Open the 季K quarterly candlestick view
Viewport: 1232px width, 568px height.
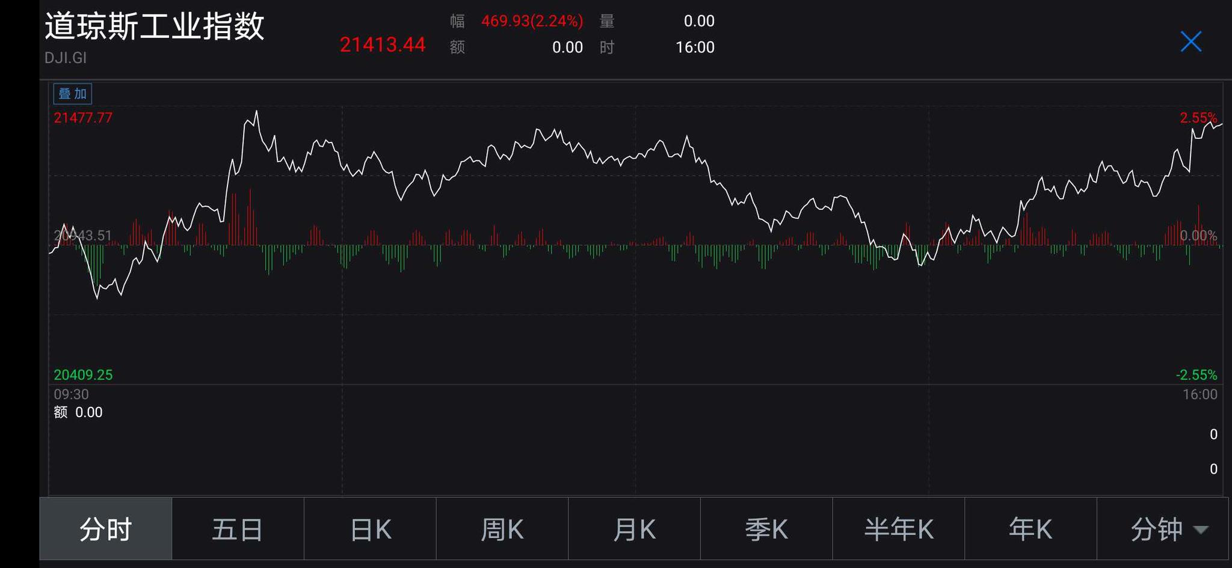point(766,530)
